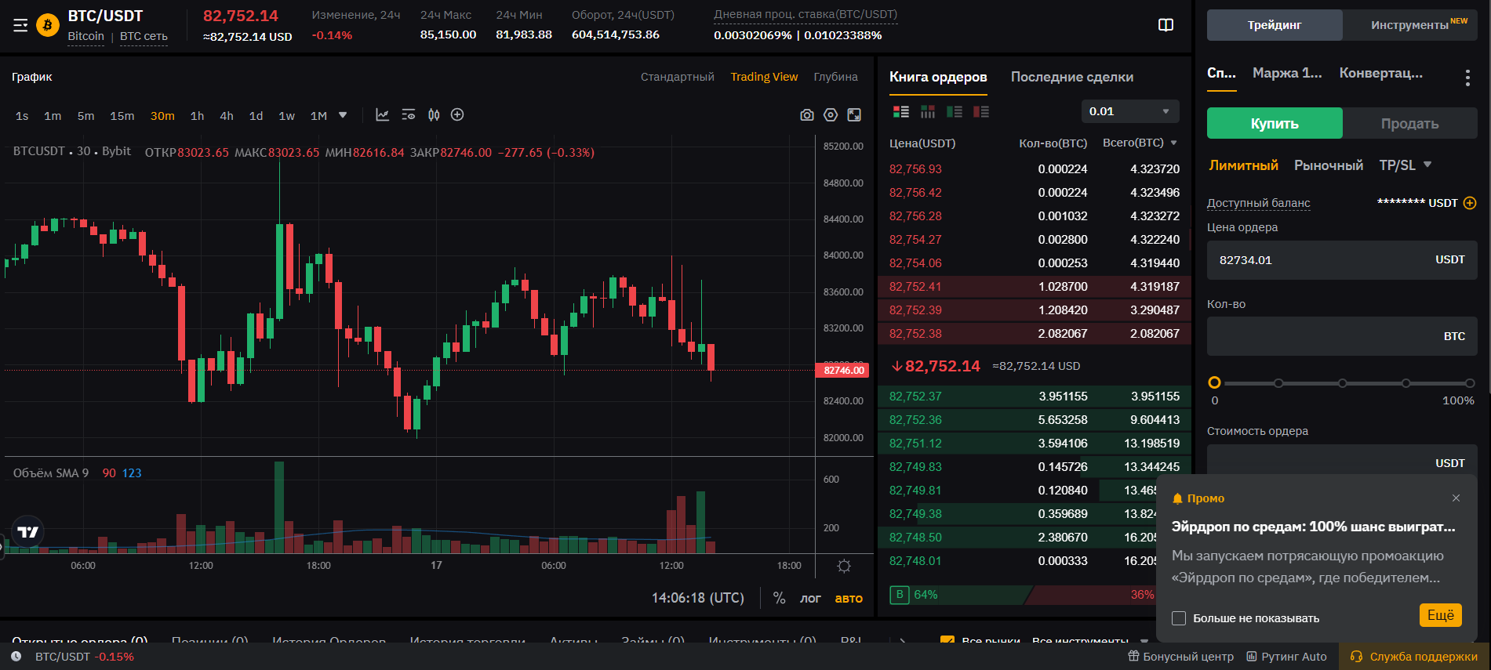Click the clock icon in the bottom bar
The height and width of the screenshot is (670, 1491).
coord(16,657)
